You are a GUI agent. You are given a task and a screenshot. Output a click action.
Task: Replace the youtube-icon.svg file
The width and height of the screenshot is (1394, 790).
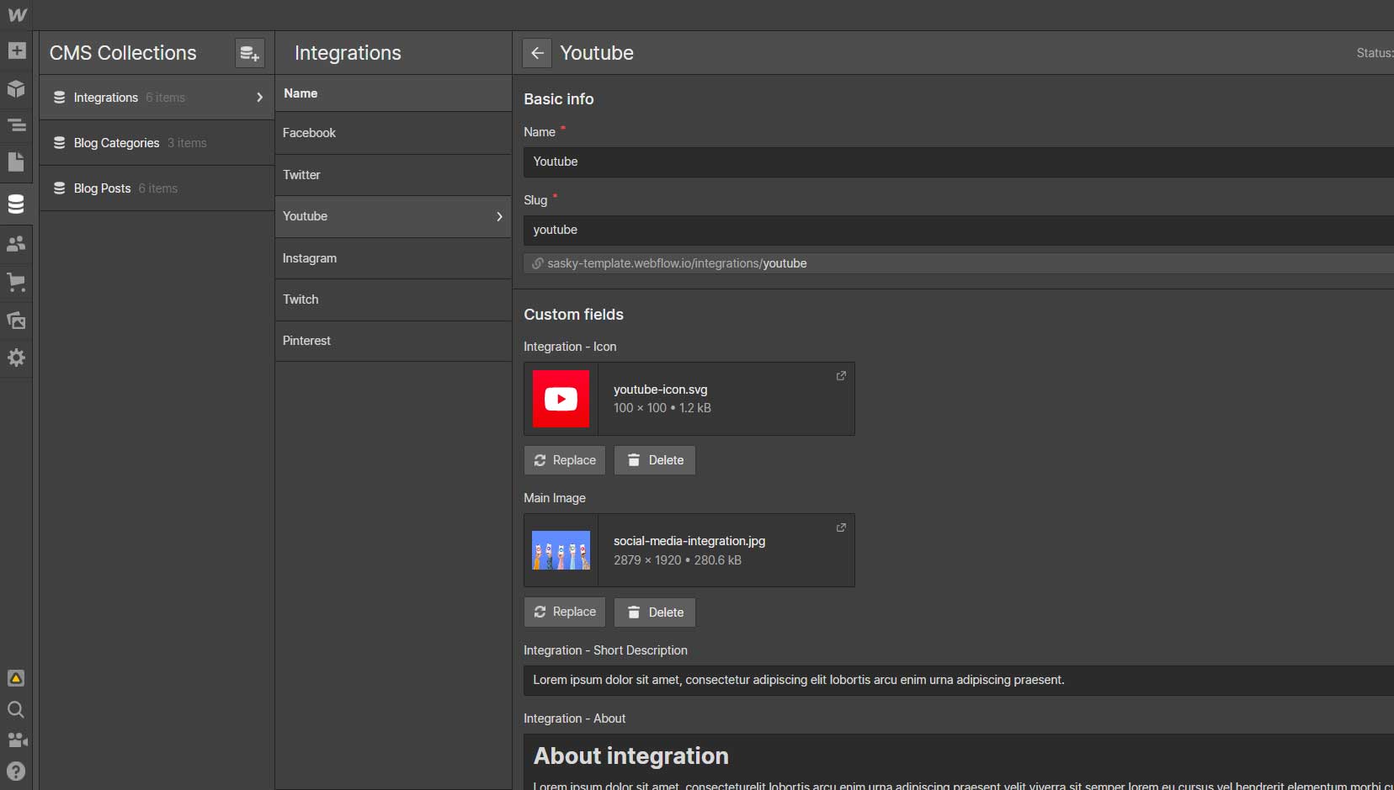(564, 460)
